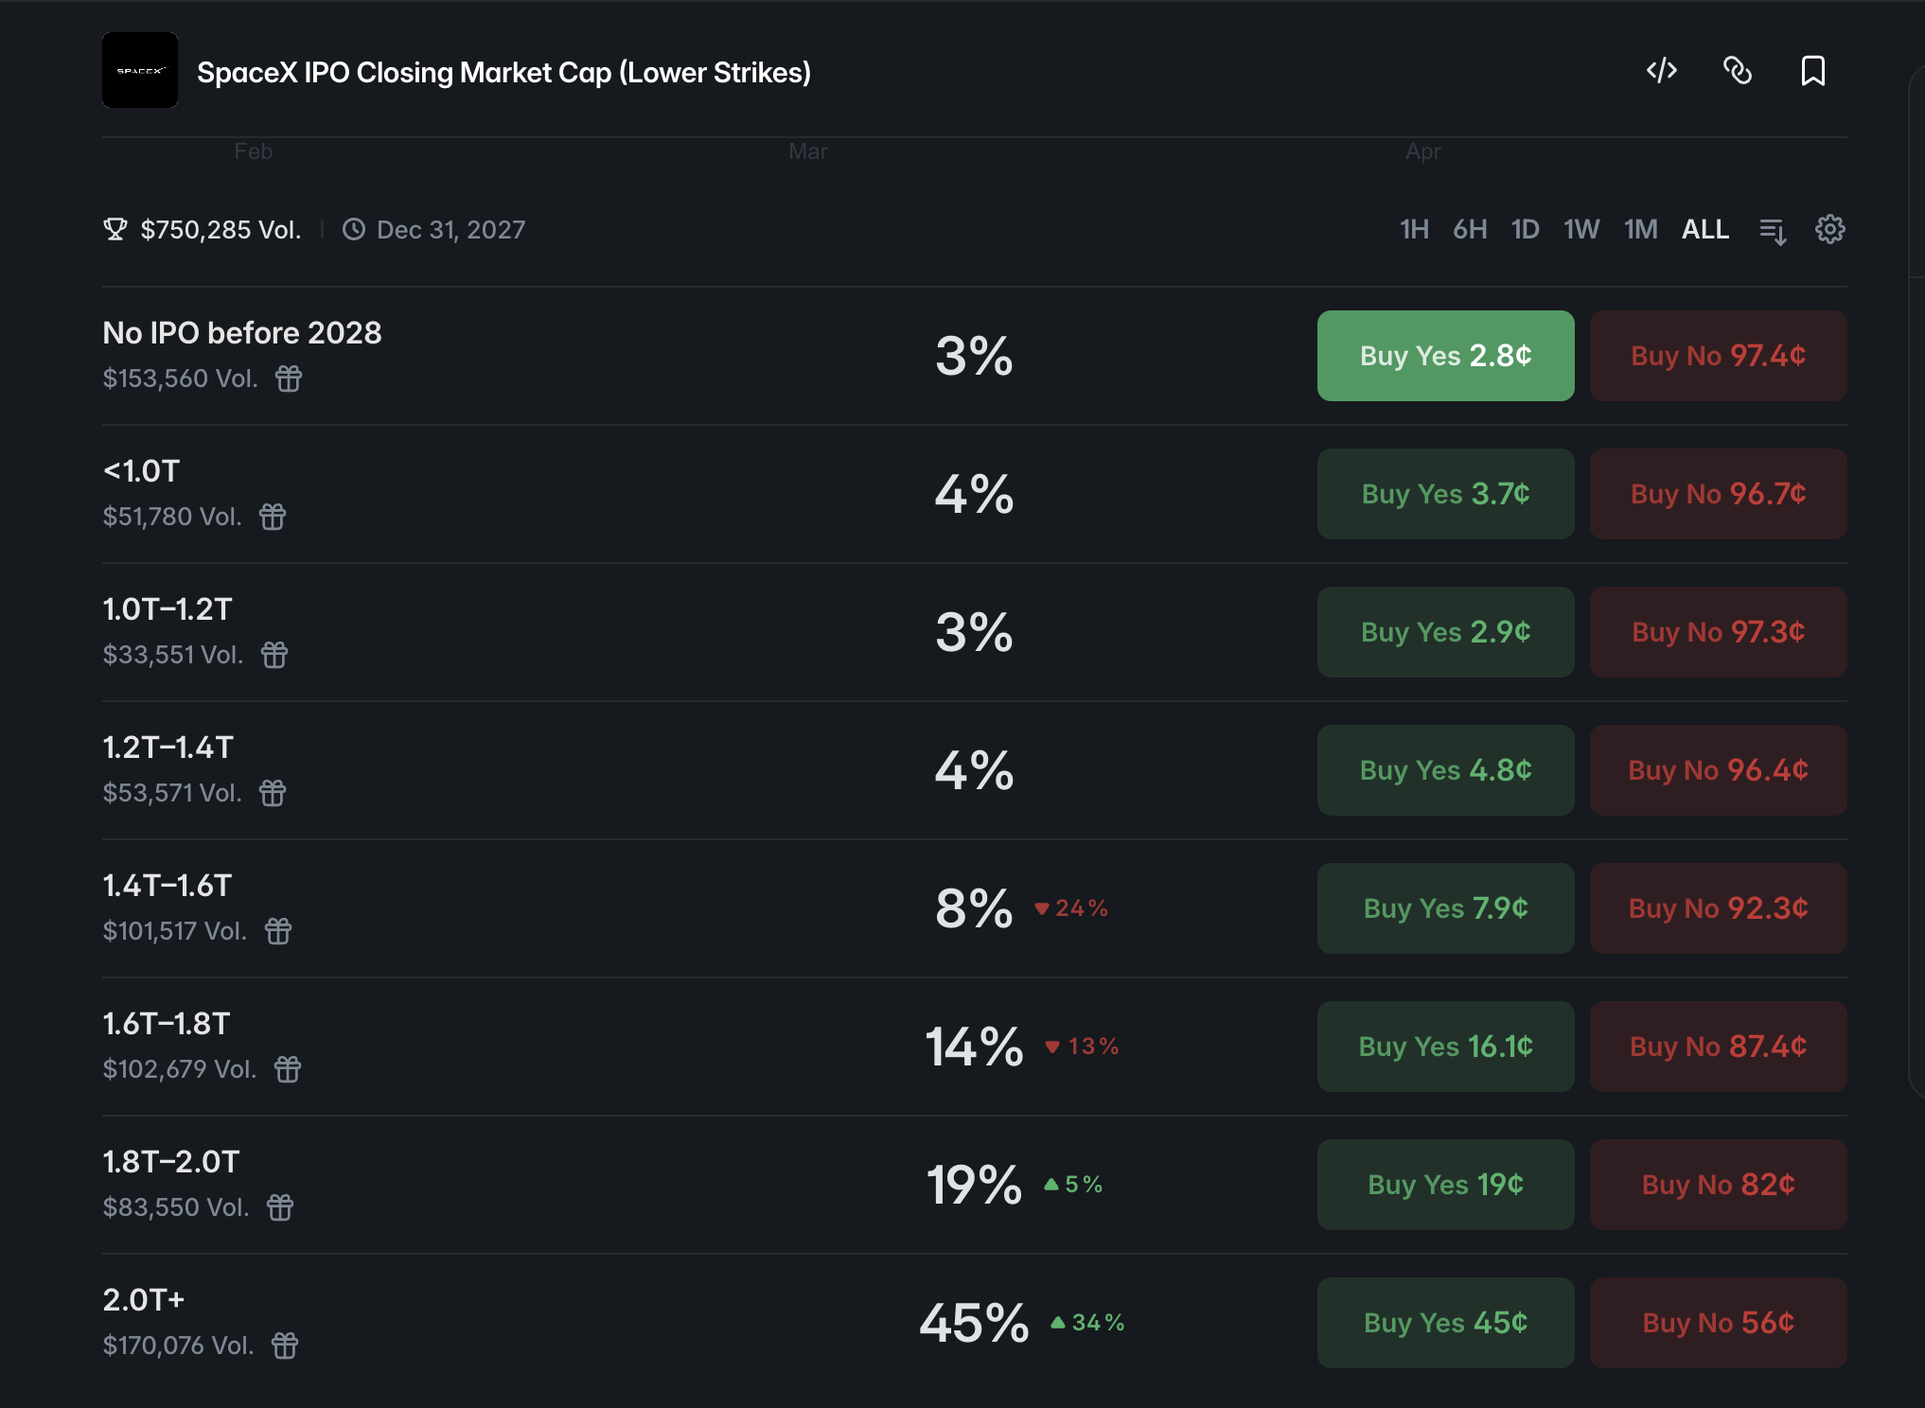
Task: Buy Yes at 2.8¢ for No IPO
Action: pos(1445,356)
